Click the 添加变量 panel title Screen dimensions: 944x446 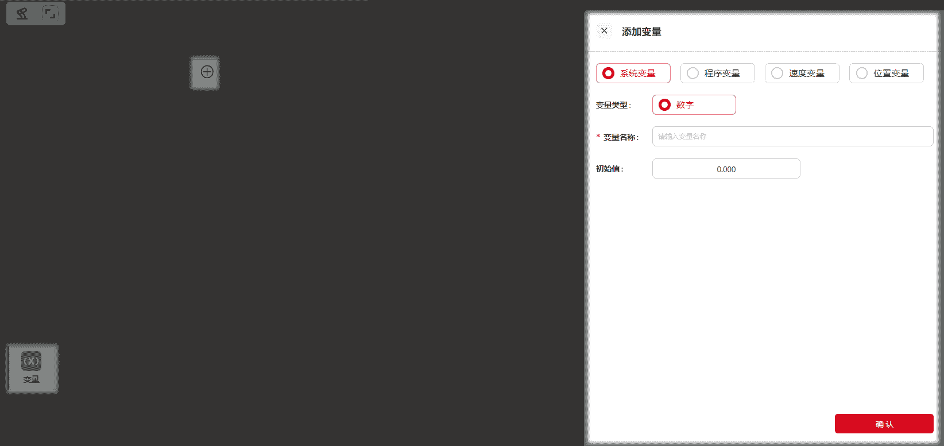point(641,32)
